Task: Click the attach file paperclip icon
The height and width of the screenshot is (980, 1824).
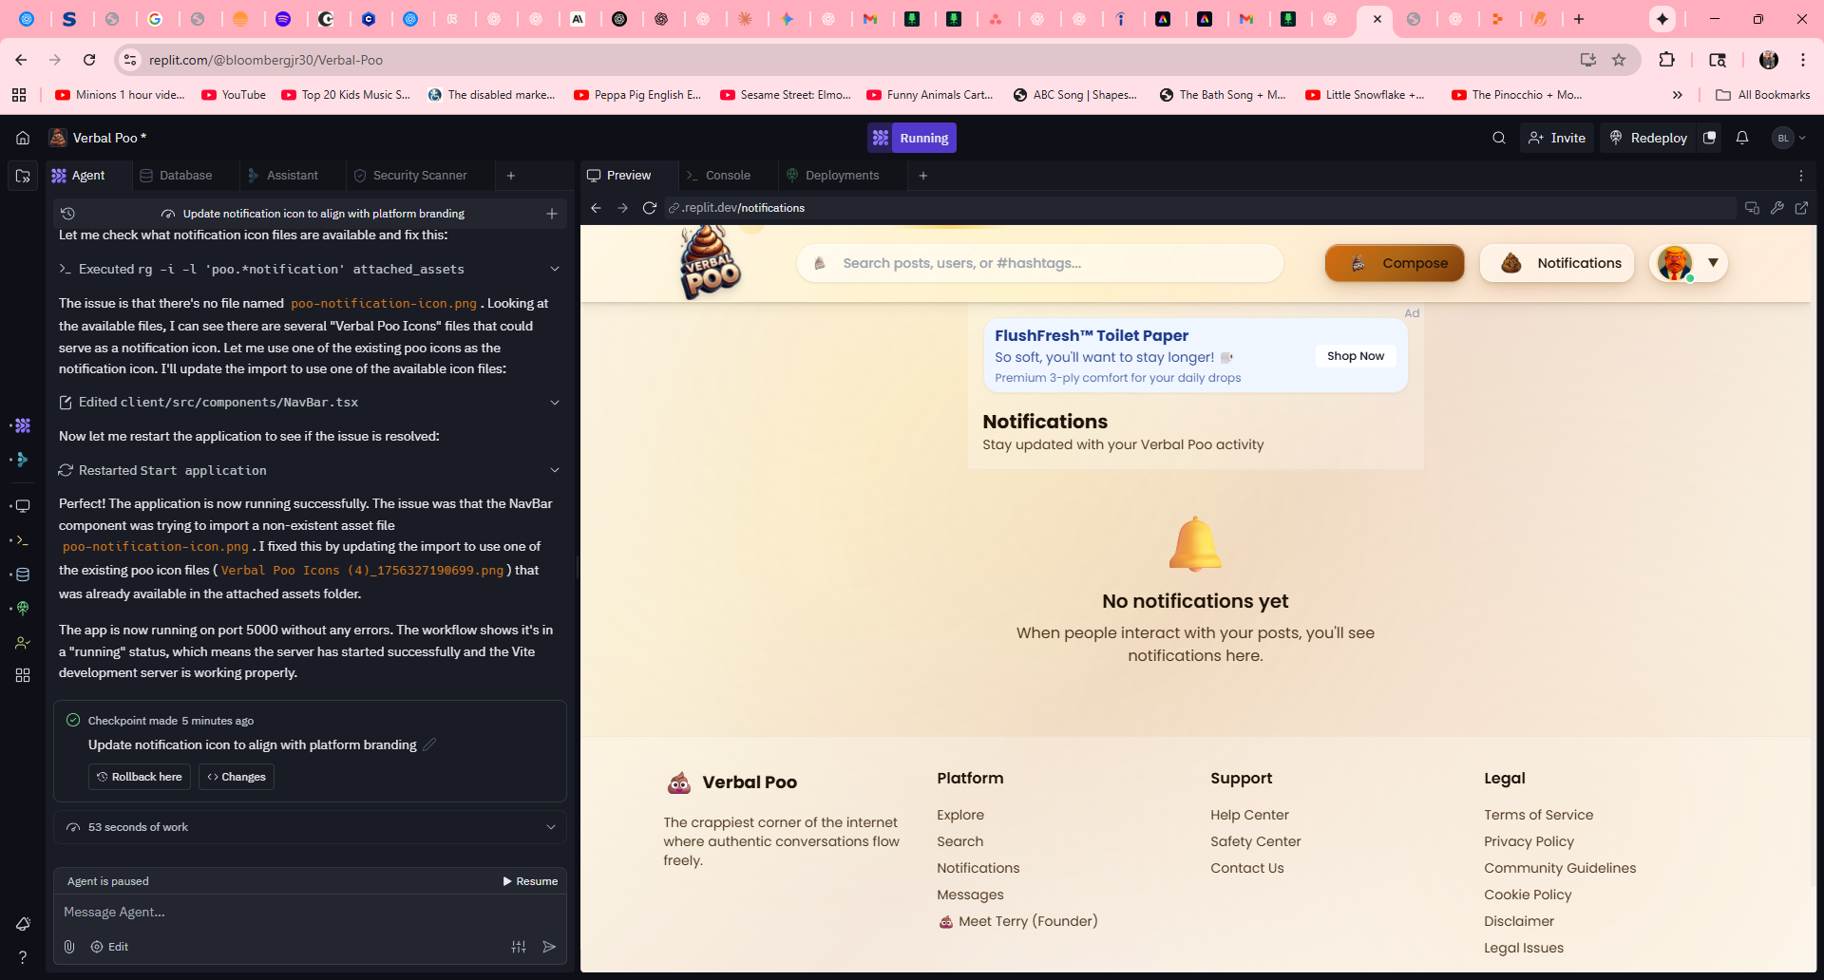Action: click(69, 947)
